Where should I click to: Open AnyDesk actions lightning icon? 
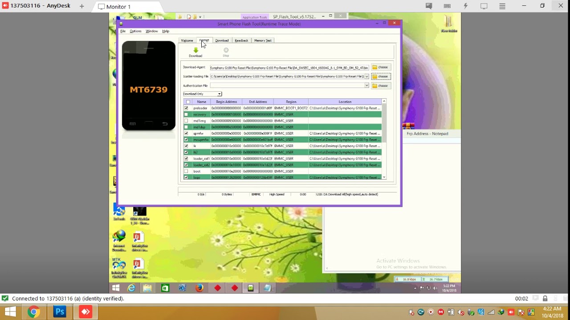click(466, 6)
